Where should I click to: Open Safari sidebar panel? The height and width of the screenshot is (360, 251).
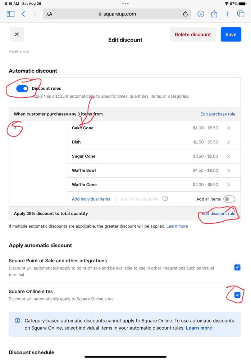10,14
